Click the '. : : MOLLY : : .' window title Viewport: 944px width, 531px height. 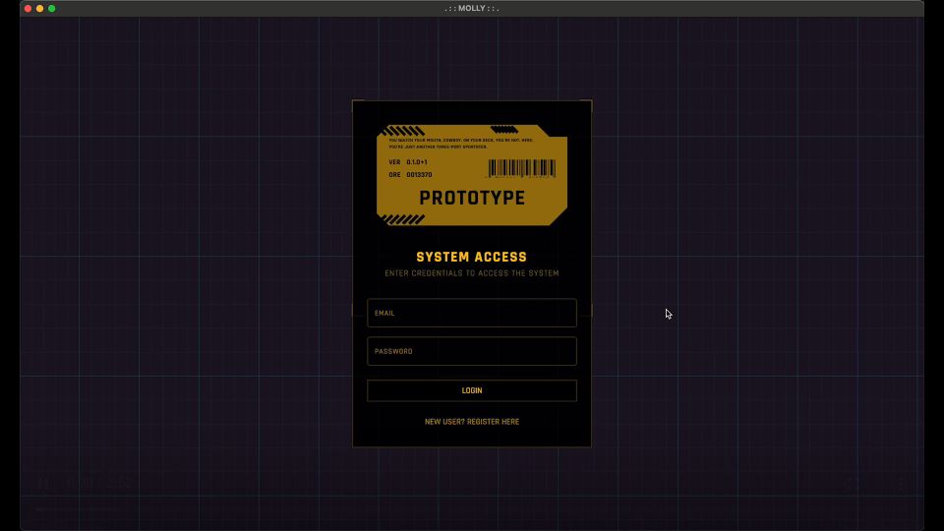471,9
